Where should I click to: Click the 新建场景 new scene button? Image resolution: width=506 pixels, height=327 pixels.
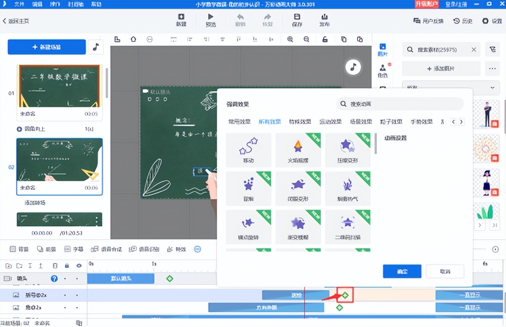tap(47, 47)
